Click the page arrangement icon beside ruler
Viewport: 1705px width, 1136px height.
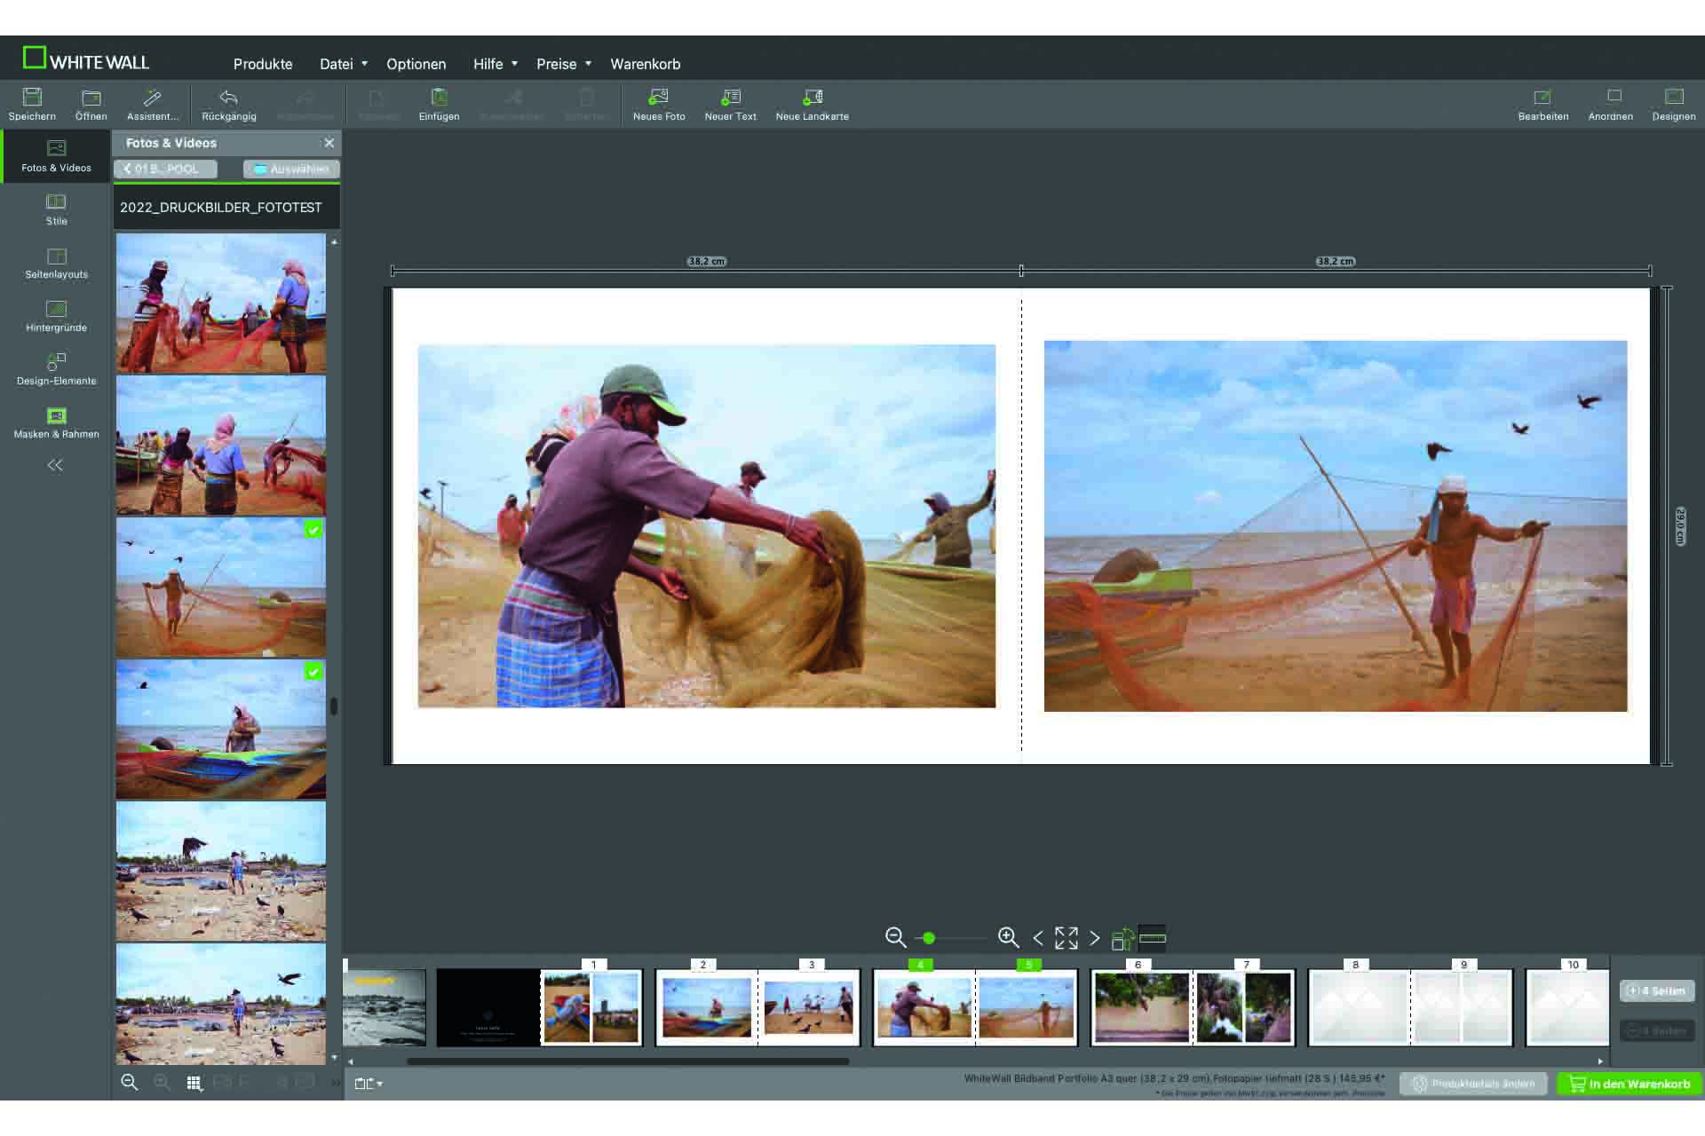point(1122,938)
